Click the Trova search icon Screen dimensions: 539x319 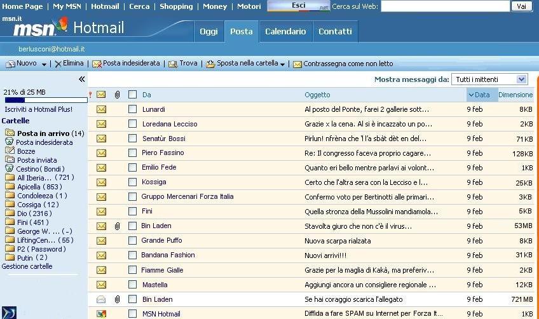tap(172, 64)
